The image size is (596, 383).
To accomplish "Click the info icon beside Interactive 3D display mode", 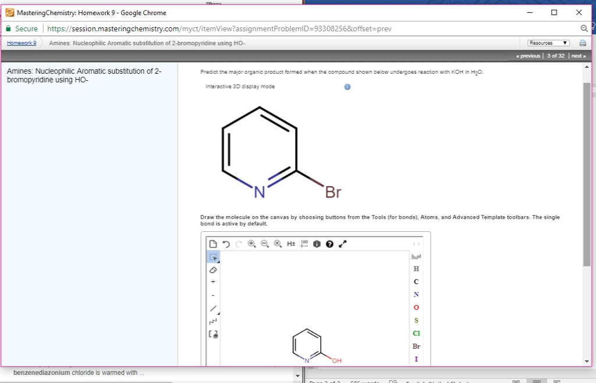I will tap(347, 87).
